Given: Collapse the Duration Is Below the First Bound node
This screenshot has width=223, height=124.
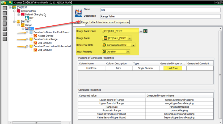Looking at the screenshot, I should (27, 32).
